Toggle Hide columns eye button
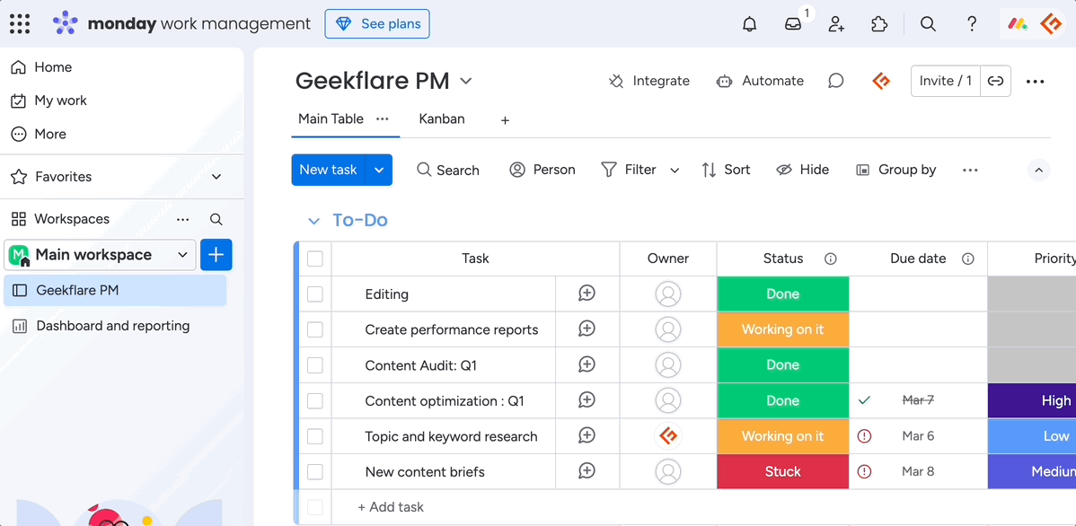 point(802,170)
